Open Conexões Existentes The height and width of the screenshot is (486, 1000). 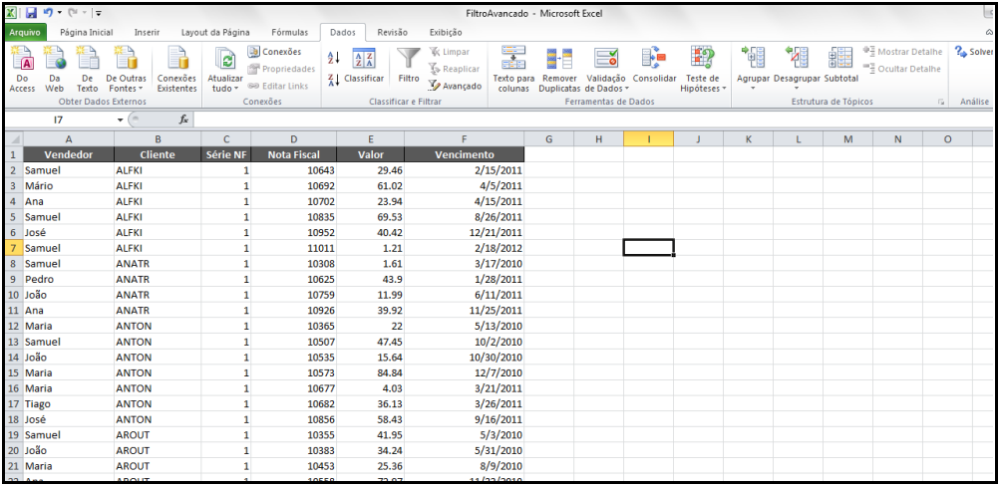pos(176,62)
